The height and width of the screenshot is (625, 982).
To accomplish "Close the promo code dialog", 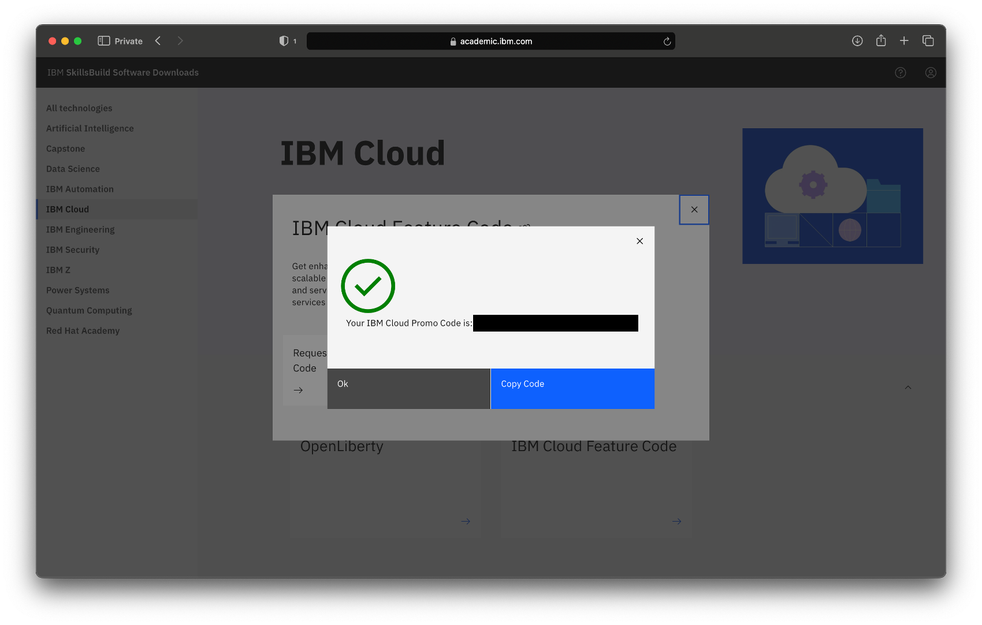I will click(639, 241).
